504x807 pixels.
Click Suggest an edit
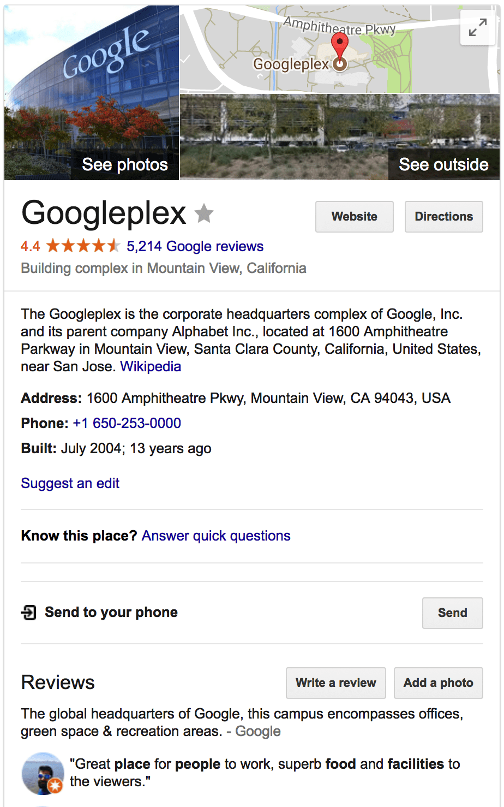[x=70, y=483]
